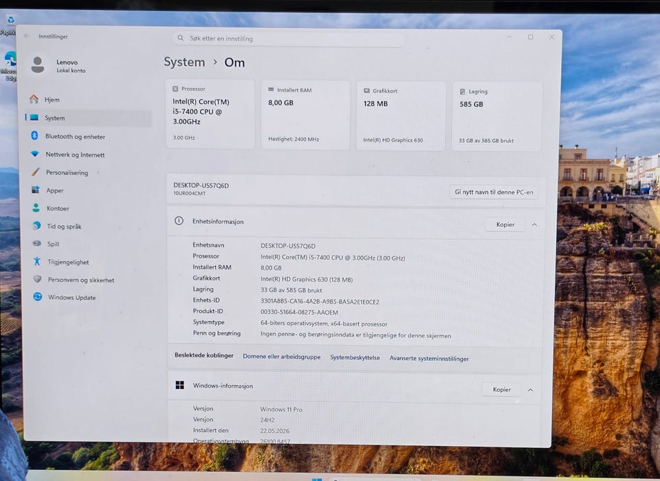
Task: Click the System monitor icon
Action: point(34,118)
